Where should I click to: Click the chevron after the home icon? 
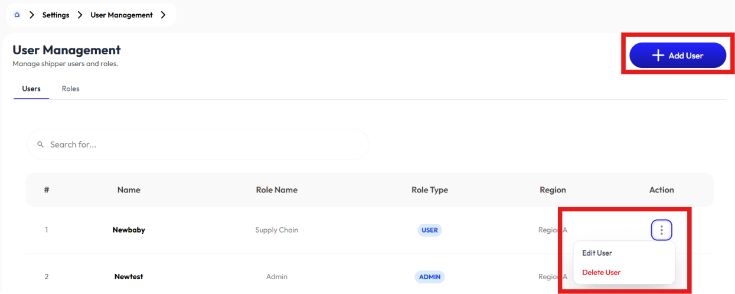(32, 15)
